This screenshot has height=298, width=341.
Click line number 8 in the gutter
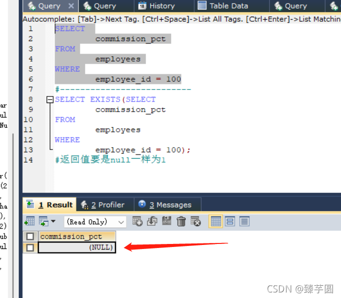(x=31, y=100)
